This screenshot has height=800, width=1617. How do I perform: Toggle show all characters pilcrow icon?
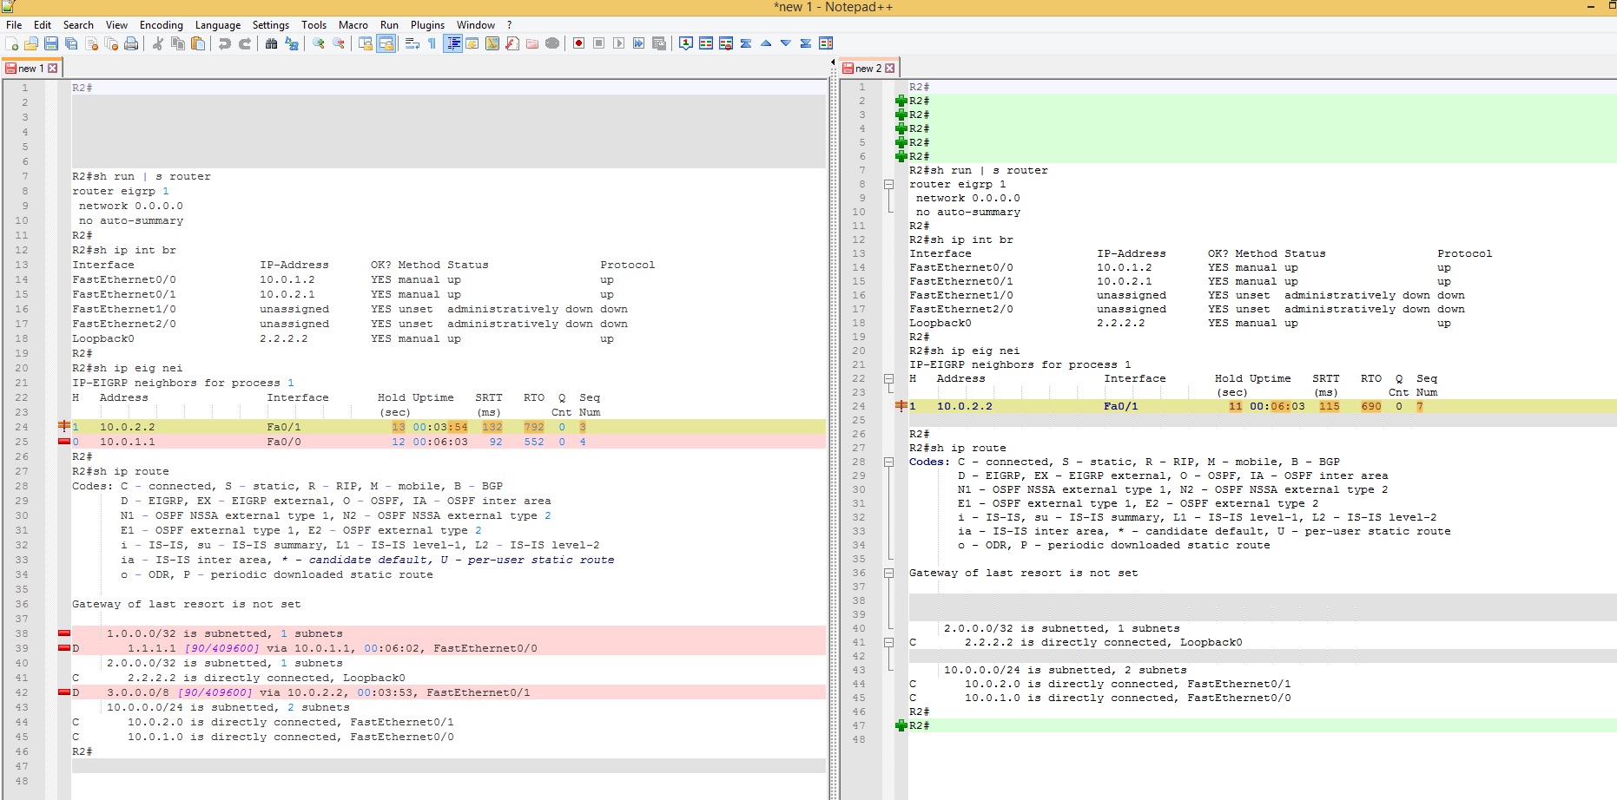click(x=432, y=43)
